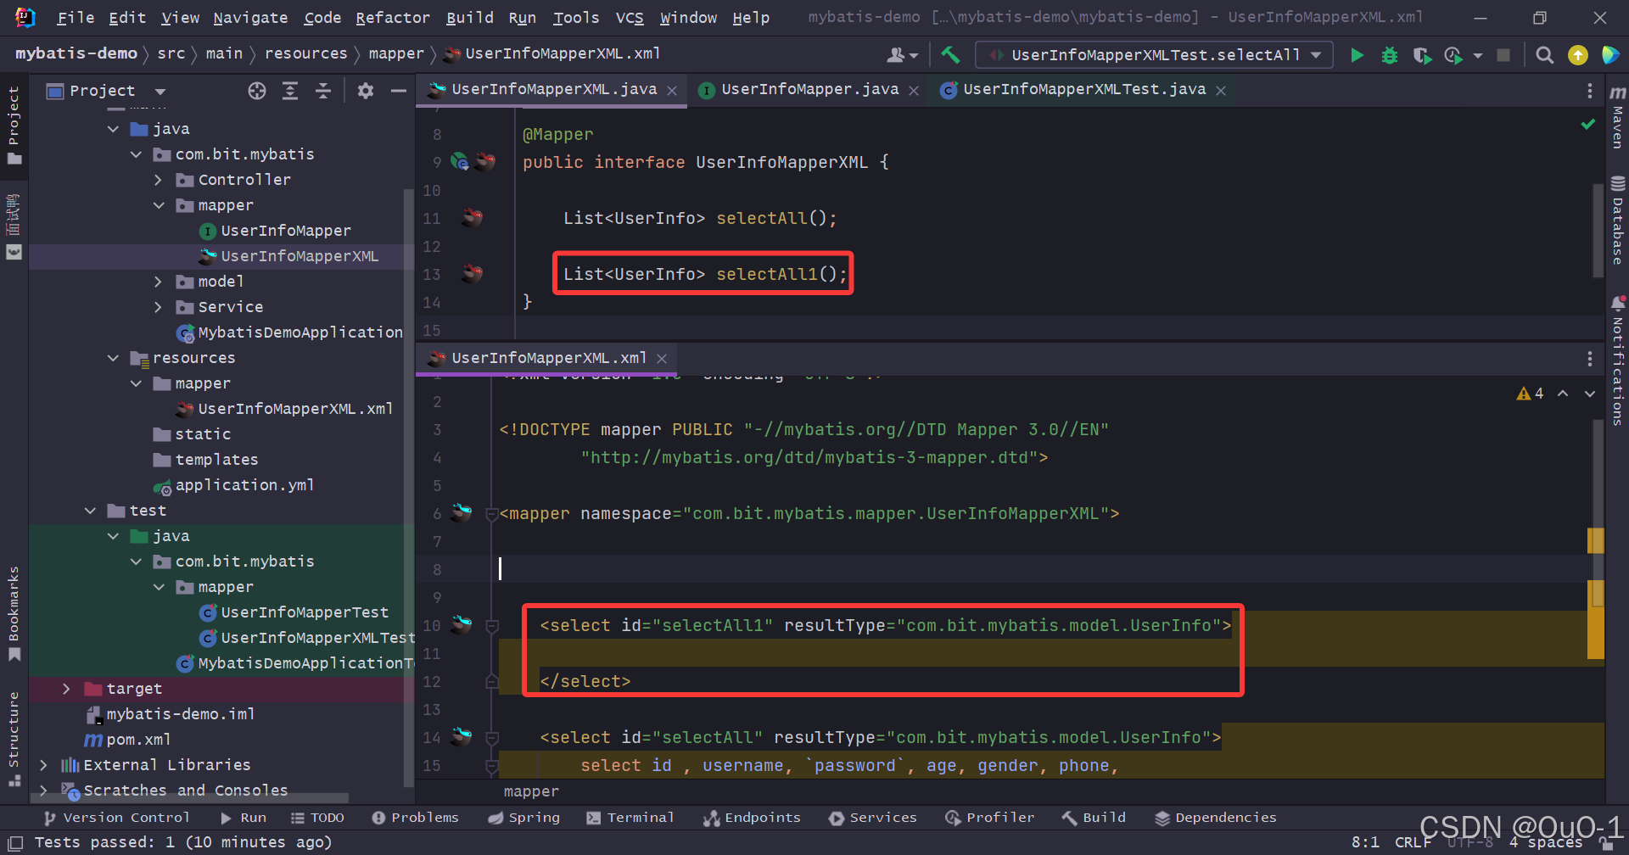Fold the mapper tag on line 6
Image resolution: width=1629 pixels, height=855 pixels.
(491, 513)
